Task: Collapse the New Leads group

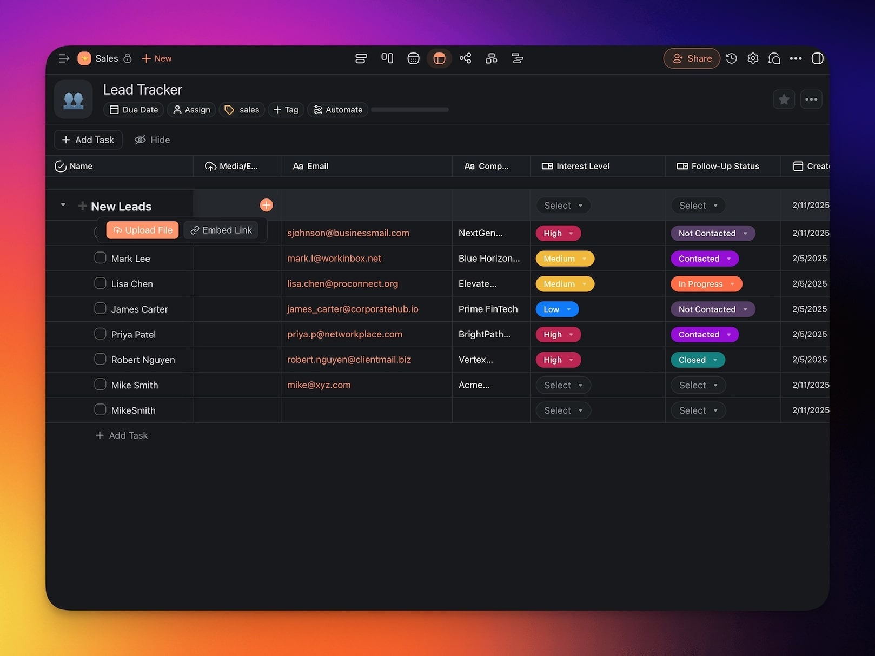Action: (63, 205)
